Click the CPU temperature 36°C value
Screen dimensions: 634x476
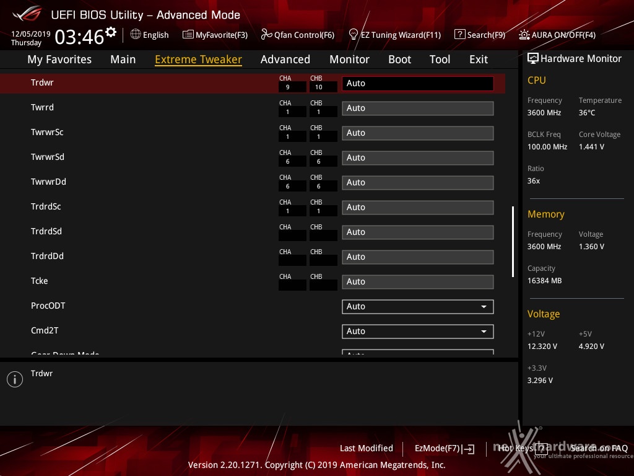pyautogui.click(x=587, y=113)
